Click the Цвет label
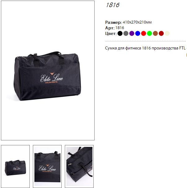This screenshot has width=187, height=188. pos(111,33)
